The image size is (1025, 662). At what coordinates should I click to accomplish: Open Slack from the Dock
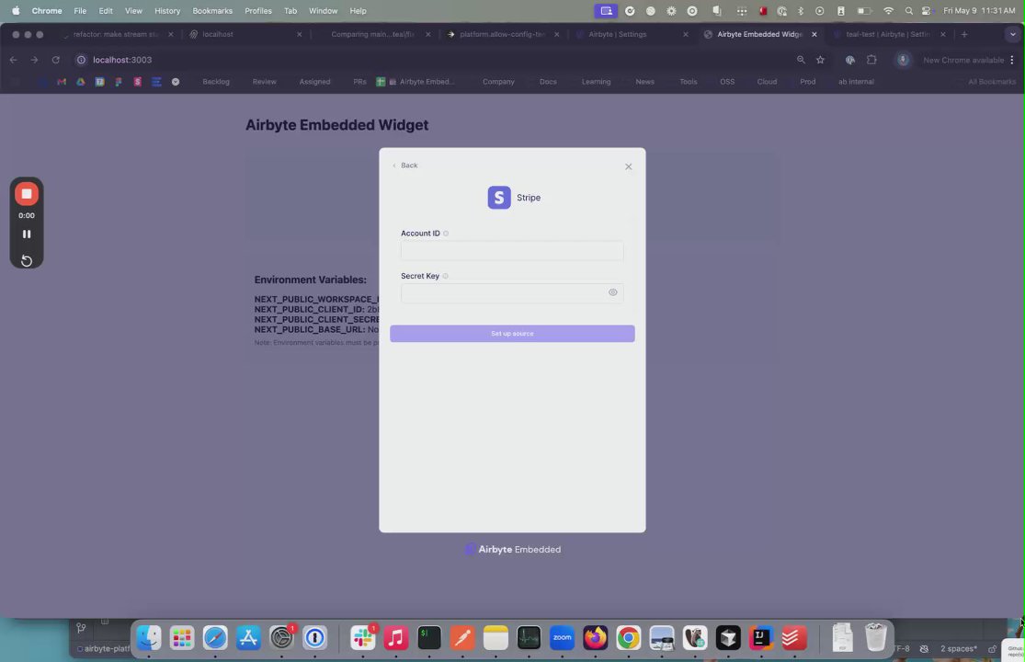(363, 637)
